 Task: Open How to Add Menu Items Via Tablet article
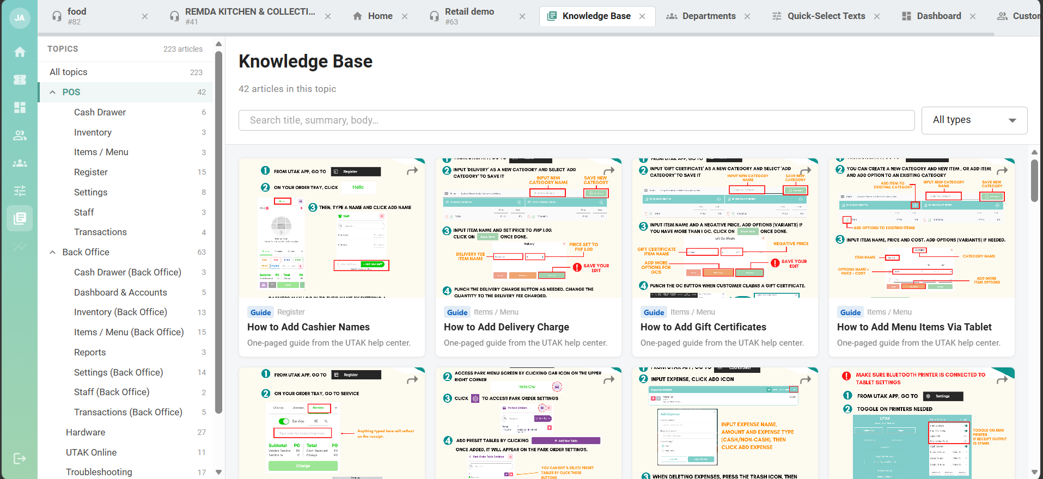[x=914, y=327]
